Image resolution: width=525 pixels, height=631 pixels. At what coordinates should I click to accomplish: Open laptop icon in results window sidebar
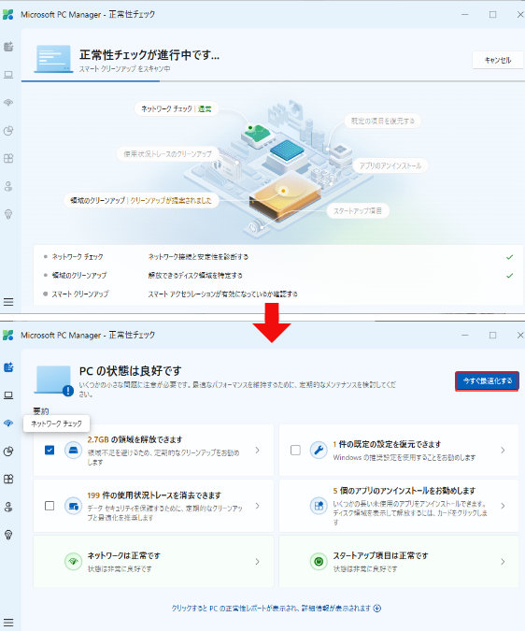8,395
